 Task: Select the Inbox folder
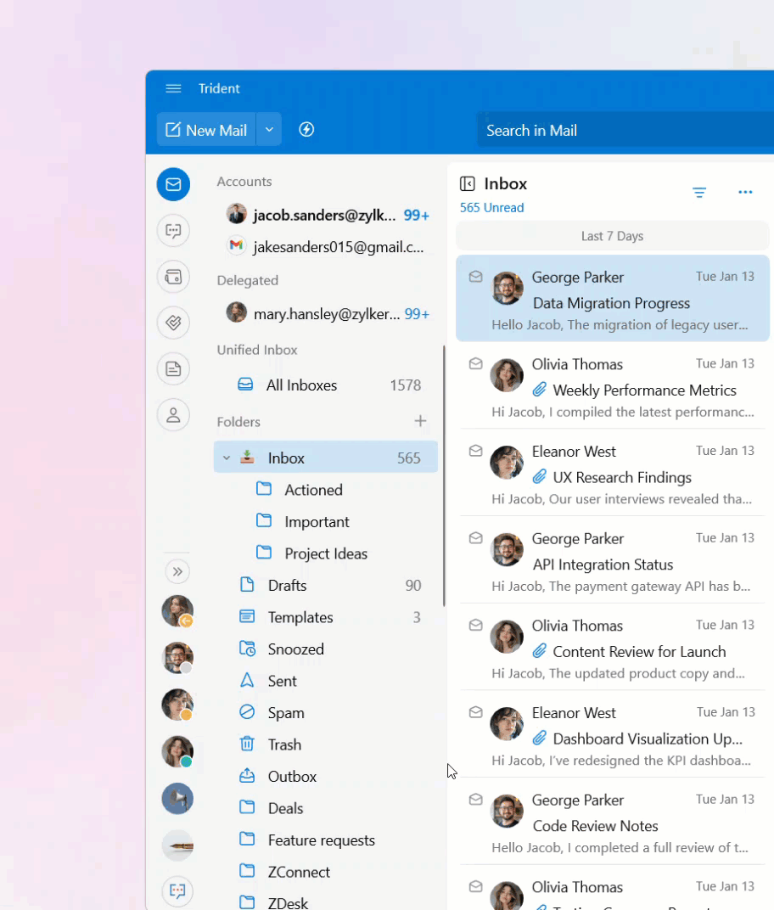pos(326,458)
